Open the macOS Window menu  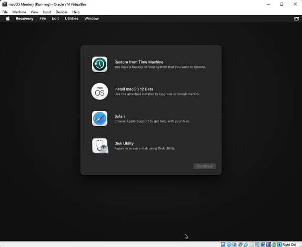(x=92, y=19)
